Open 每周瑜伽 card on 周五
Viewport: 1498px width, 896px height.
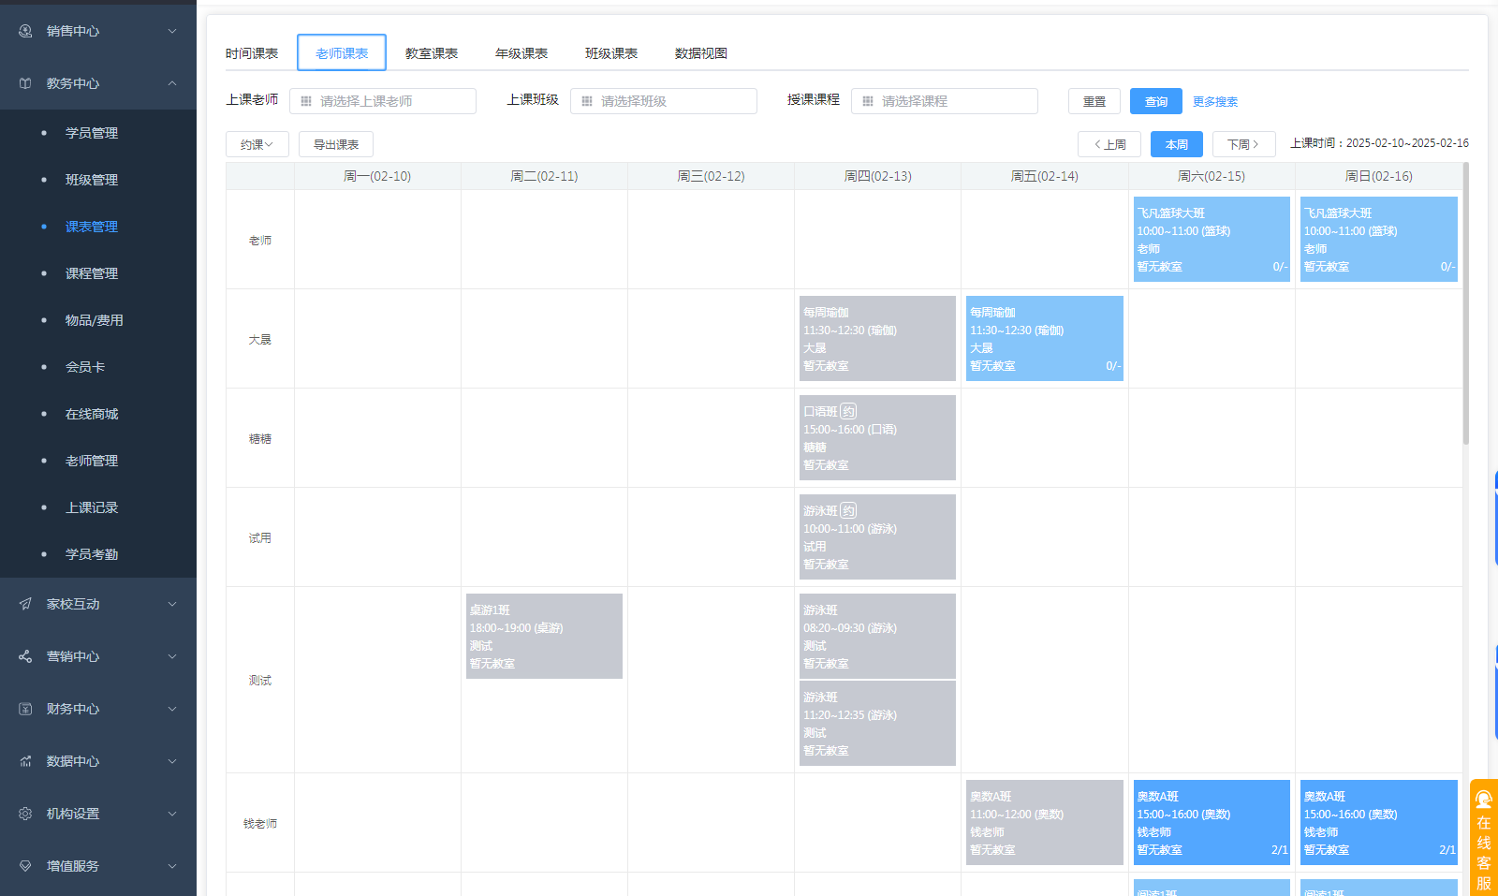(1045, 338)
